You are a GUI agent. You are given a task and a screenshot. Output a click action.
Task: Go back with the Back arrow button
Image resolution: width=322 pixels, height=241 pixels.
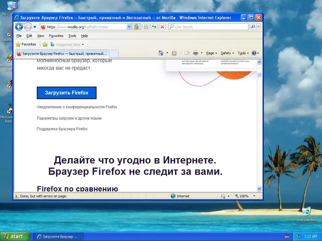pyautogui.click(x=19, y=27)
